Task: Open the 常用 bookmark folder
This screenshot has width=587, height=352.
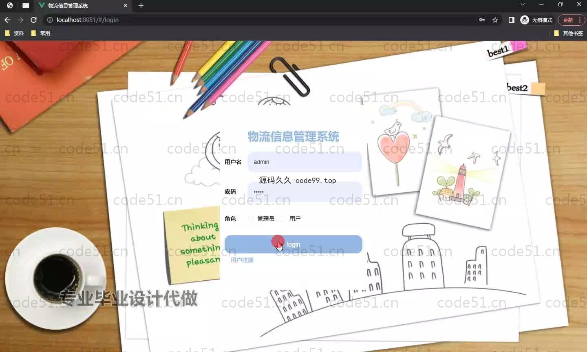Action: pyautogui.click(x=40, y=33)
